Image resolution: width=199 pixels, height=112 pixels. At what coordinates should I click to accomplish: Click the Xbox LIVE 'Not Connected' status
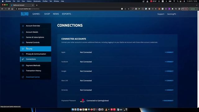pos(86,81)
